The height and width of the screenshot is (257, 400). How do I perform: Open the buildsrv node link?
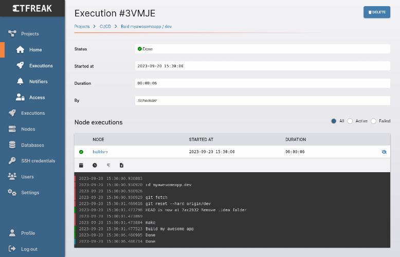pos(100,152)
